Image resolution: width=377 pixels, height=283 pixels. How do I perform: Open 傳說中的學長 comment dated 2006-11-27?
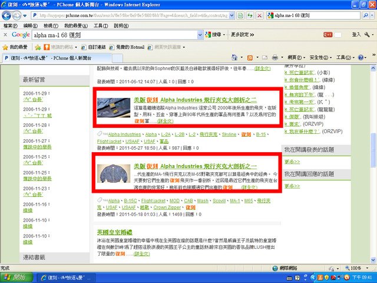[37, 147]
